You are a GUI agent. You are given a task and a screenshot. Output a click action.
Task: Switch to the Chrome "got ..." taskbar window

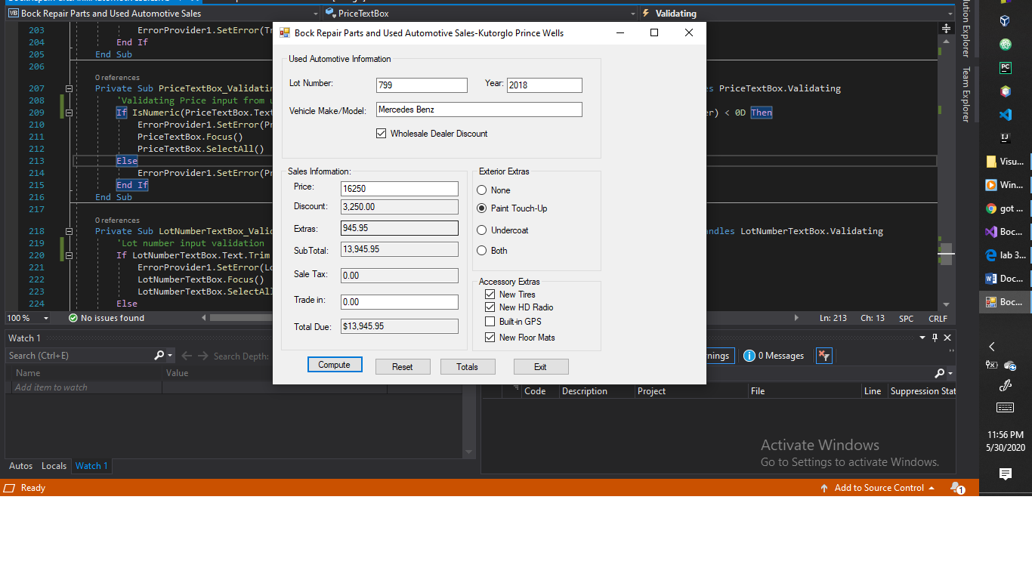pyautogui.click(x=1006, y=208)
